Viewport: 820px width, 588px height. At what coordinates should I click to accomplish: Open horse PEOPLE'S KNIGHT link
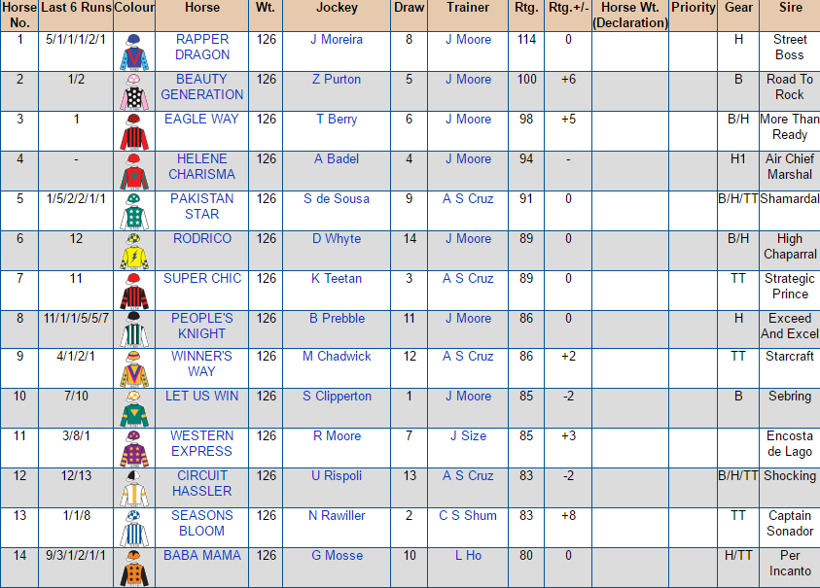pos(202,326)
